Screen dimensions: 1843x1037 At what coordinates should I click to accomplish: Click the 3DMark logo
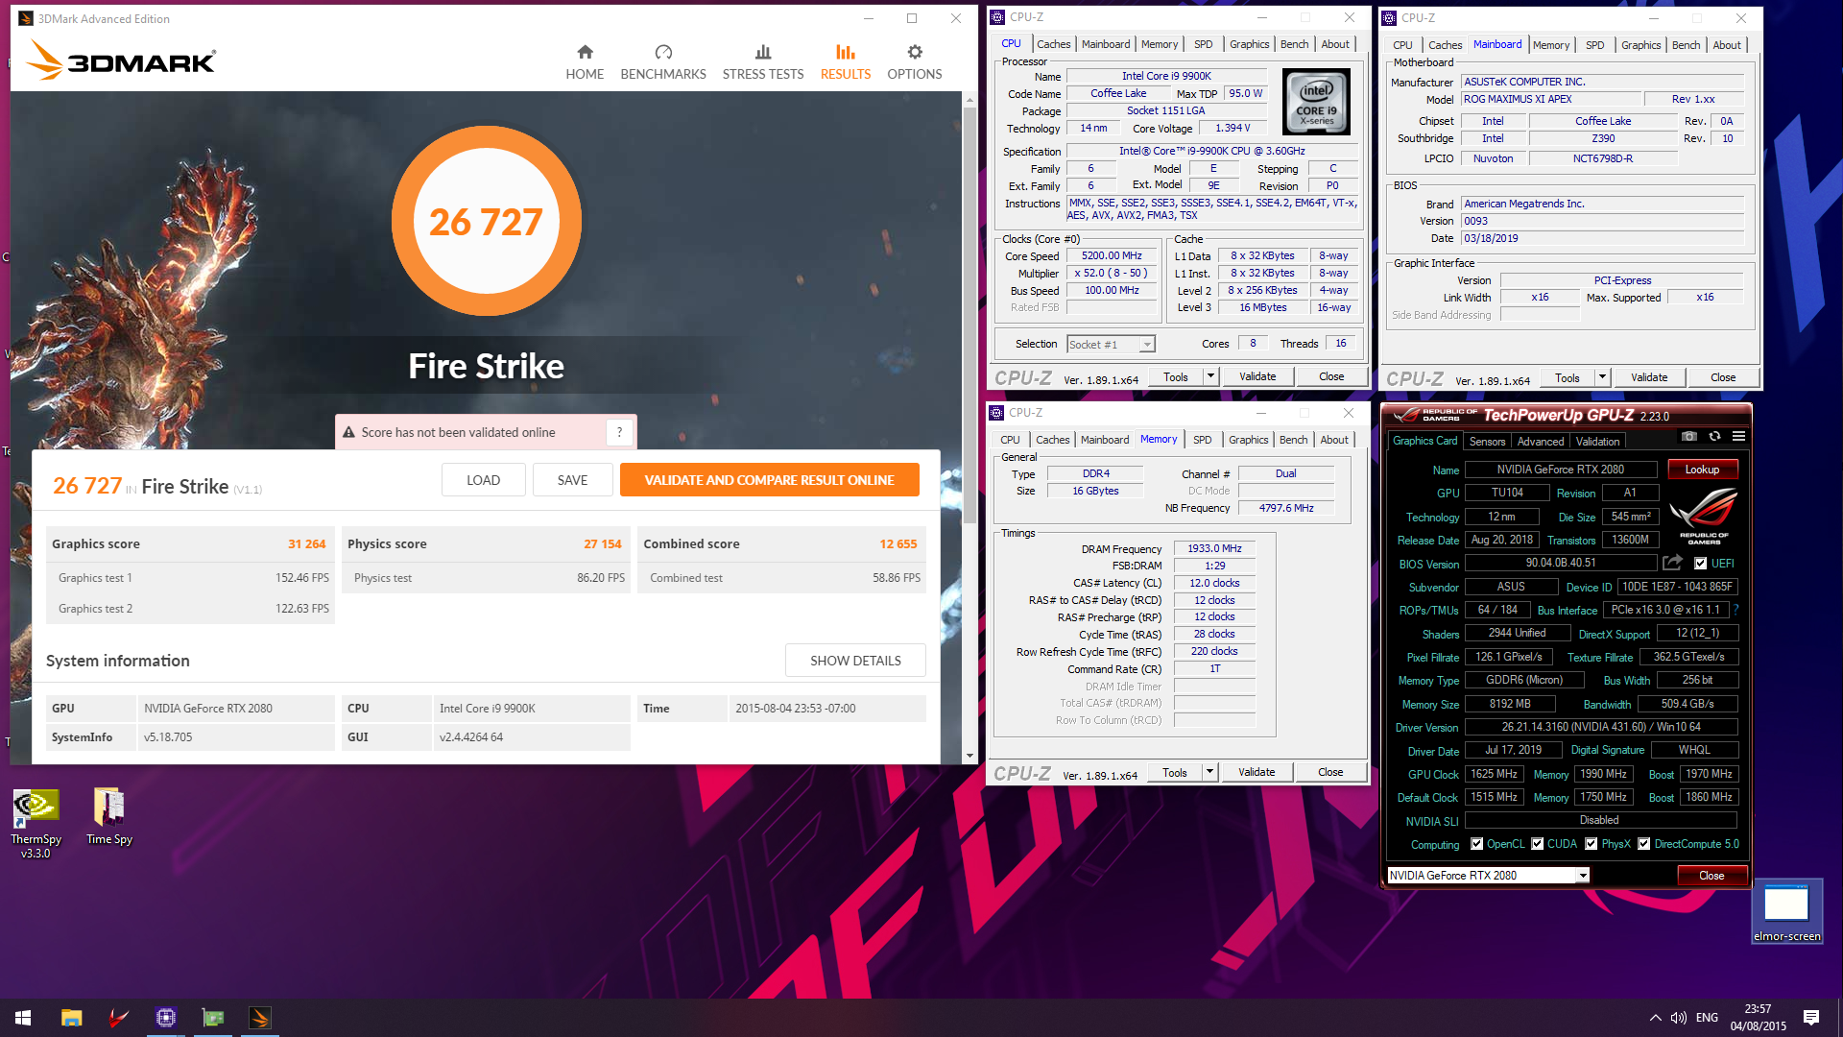pyautogui.click(x=121, y=60)
